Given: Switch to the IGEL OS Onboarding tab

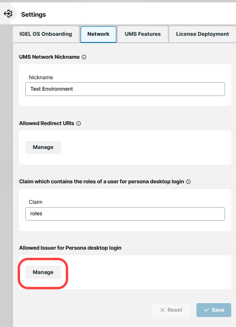Looking at the screenshot, I should pyautogui.click(x=46, y=34).
